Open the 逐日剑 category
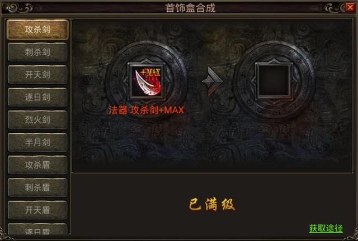This screenshot has width=358, height=241. [37, 97]
